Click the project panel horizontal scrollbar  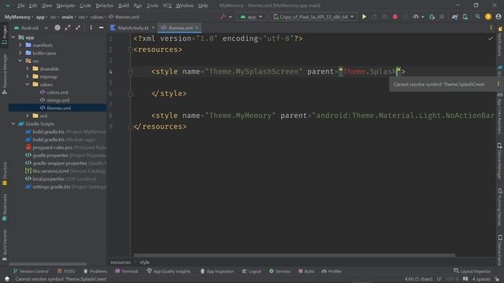tap(47, 264)
